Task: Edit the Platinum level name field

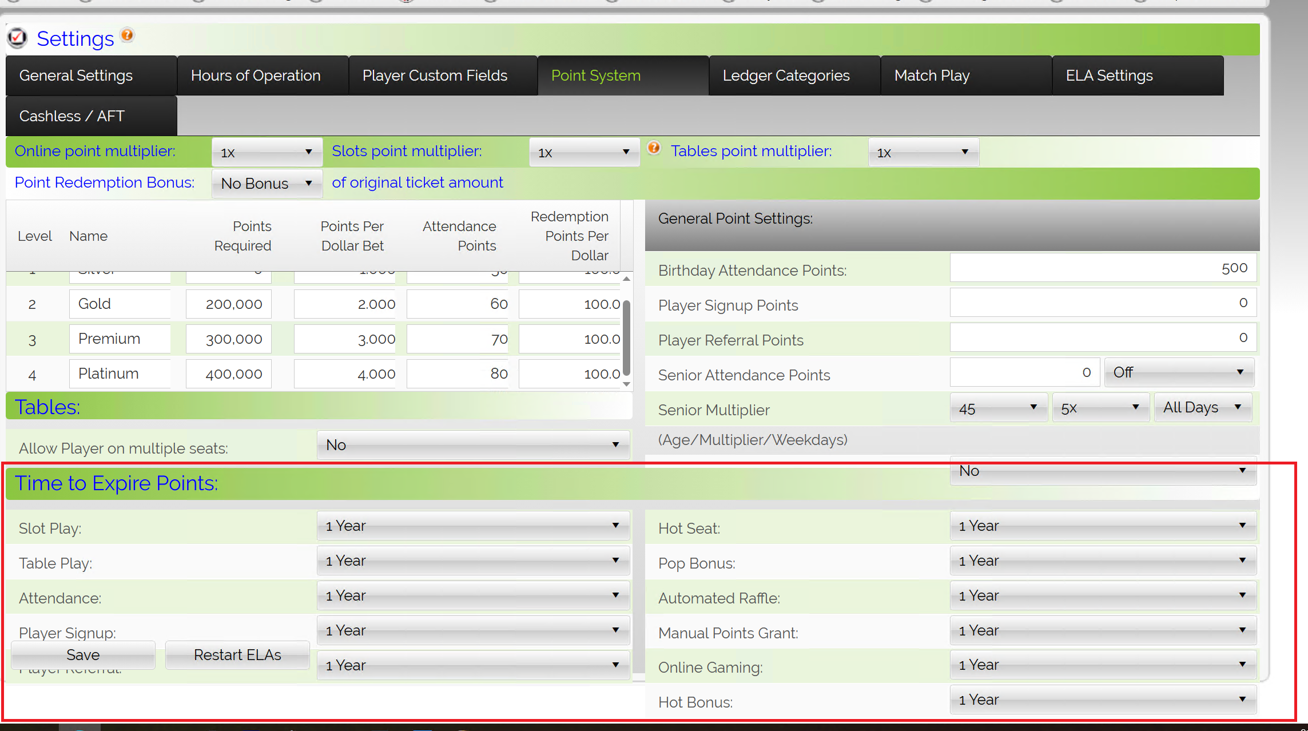Action: [120, 374]
